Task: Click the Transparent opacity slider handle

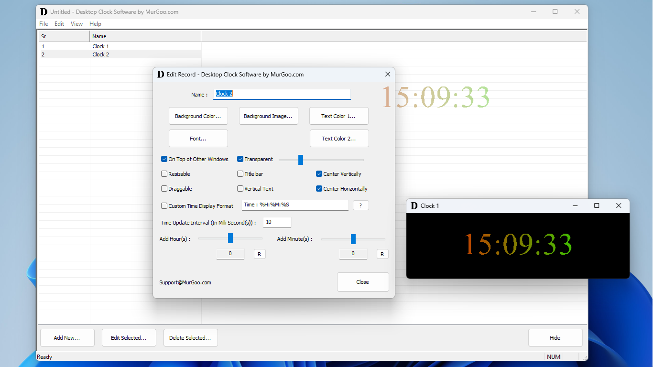Action: (x=301, y=160)
